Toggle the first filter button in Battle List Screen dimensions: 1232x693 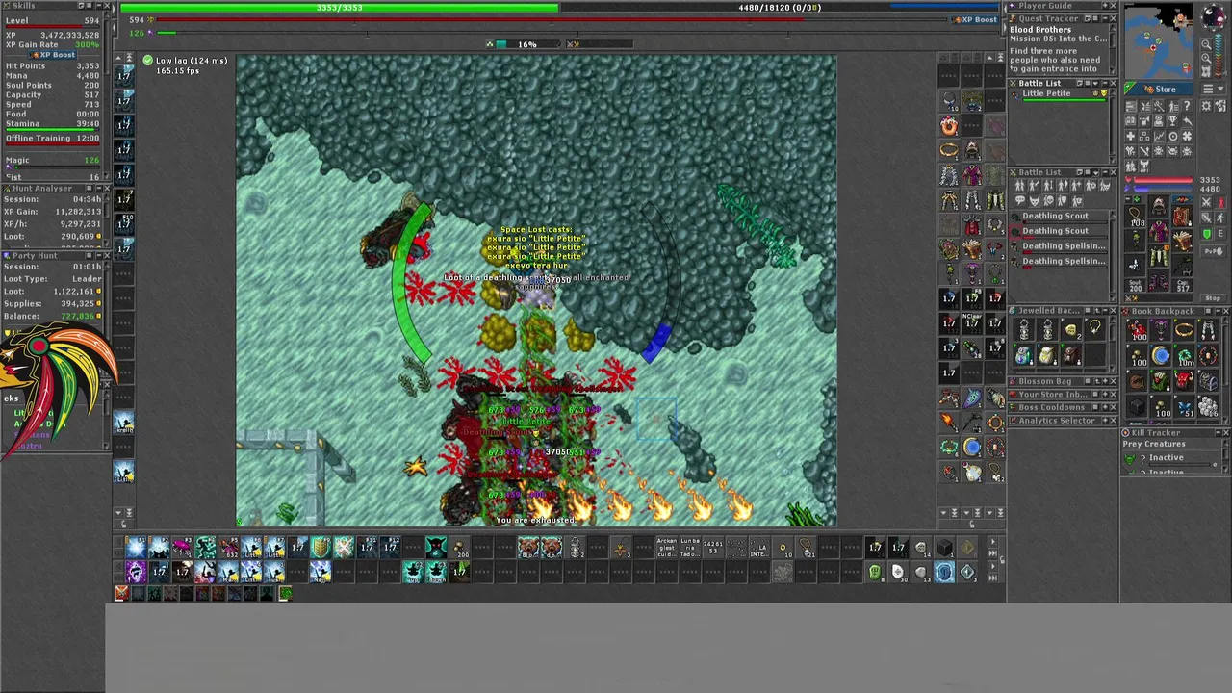1020,186
